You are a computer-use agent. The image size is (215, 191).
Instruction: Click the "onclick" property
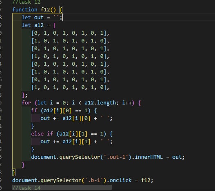tap(120, 180)
